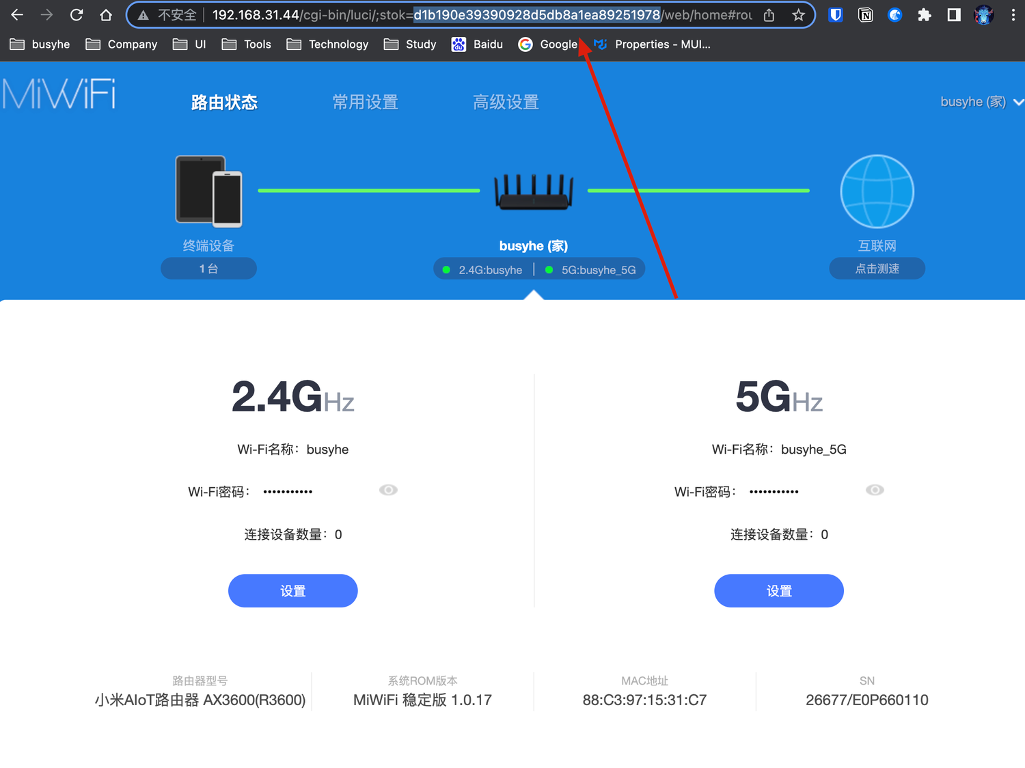
Task: Expand the busyhe (家) account dropdown
Action: point(982,102)
